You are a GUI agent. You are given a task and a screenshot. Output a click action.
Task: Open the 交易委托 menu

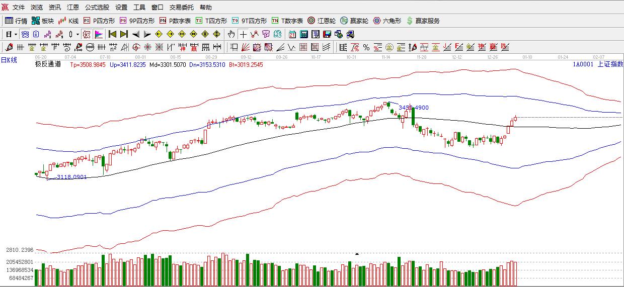pos(181,8)
